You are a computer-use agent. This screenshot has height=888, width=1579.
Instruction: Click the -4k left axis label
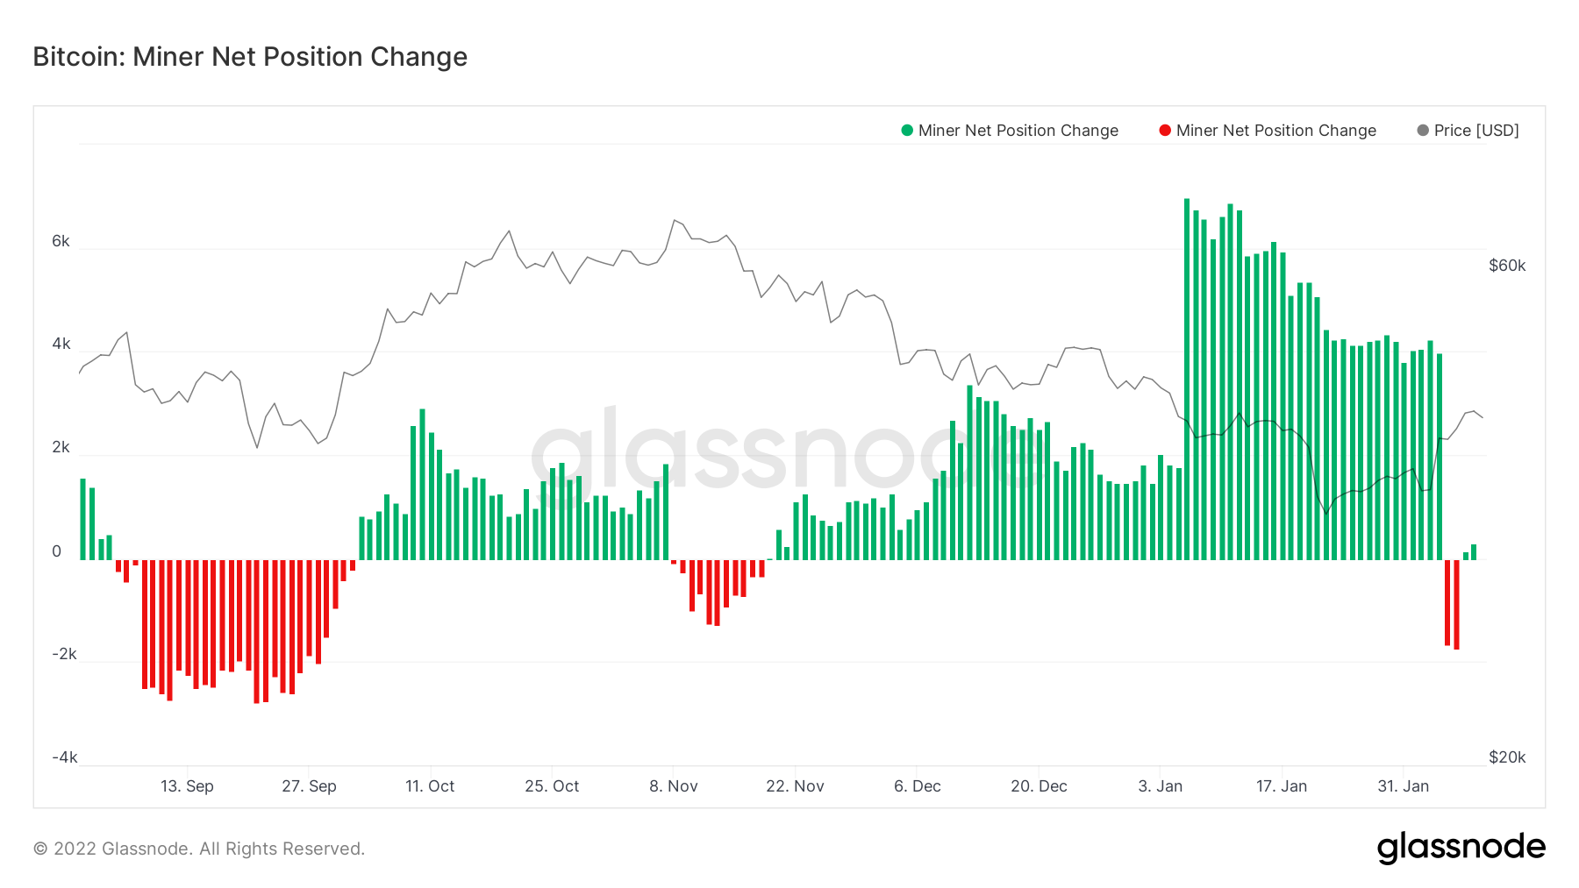click(64, 757)
